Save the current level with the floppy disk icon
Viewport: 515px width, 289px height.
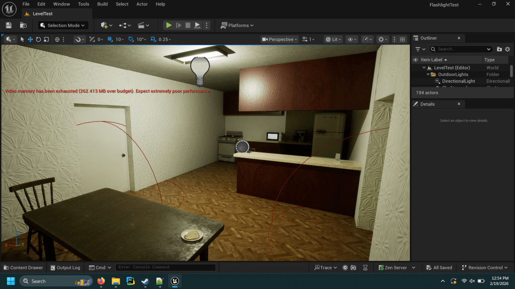(9, 25)
